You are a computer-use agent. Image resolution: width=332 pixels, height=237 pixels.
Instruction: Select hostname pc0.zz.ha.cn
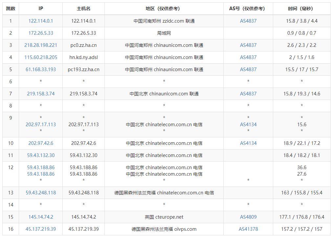coord(83,45)
